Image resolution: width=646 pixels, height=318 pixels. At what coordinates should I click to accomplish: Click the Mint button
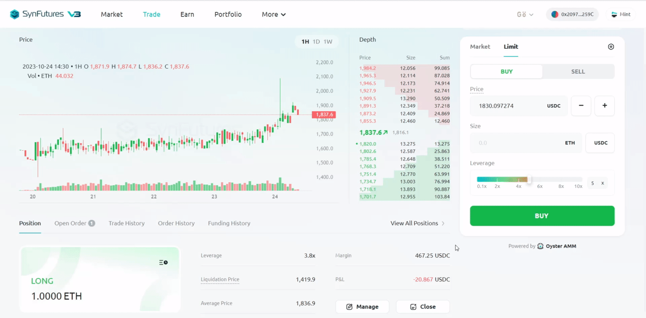tap(620, 14)
